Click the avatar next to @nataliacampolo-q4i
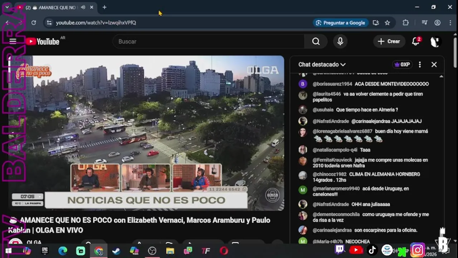458x258 pixels. coord(303,150)
